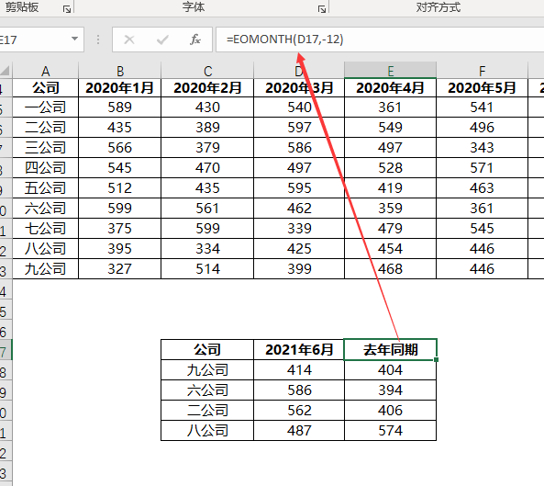The width and height of the screenshot is (544, 486).
Task: Select the 2021年6月 header cell
Action: pos(299,349)
